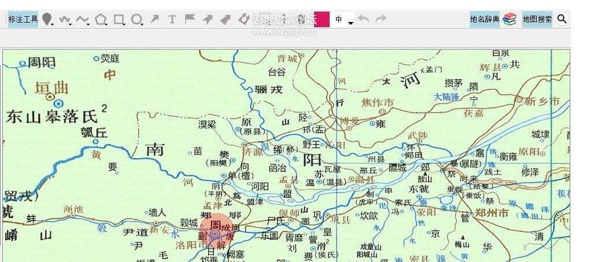Viewport: 594px width, 262px height.
Task: Open the pink color swatch
Action: [323, 19]
